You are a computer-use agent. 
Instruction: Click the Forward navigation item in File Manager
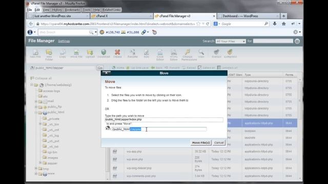coord(172,67)
